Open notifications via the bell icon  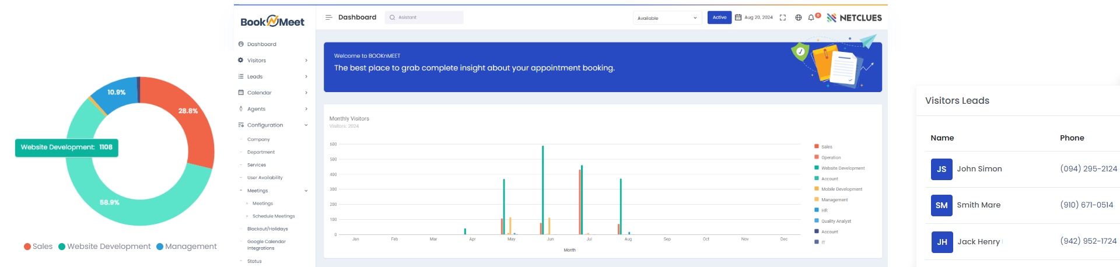click(x=811, y=17)
